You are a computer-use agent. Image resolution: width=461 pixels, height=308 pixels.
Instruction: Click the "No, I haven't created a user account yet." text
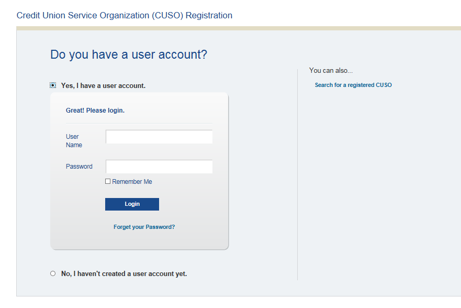click(x=124, y=274)
